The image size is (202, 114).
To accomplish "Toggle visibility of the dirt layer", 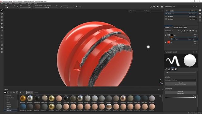I will pyautogui.click(x=166, y=35).
